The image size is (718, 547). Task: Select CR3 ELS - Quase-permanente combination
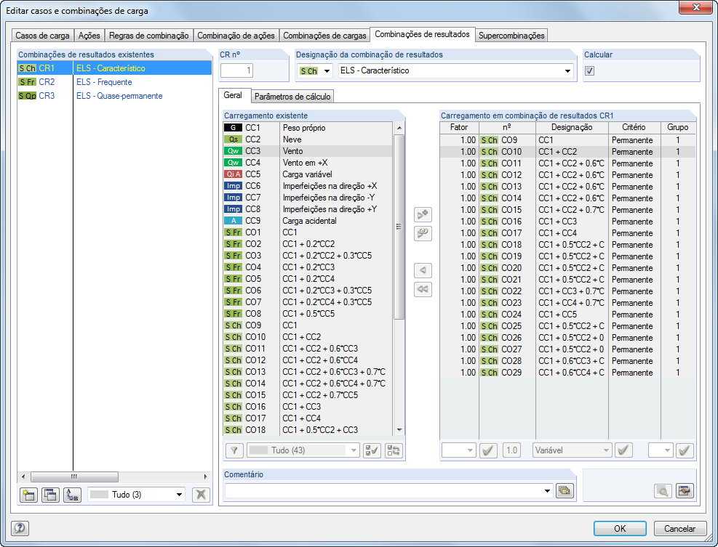114,96
